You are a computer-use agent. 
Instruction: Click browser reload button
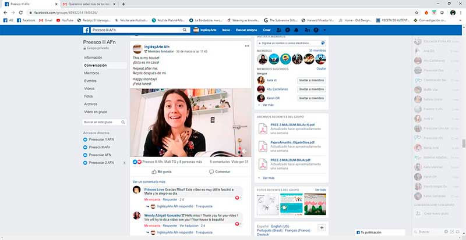21,13
